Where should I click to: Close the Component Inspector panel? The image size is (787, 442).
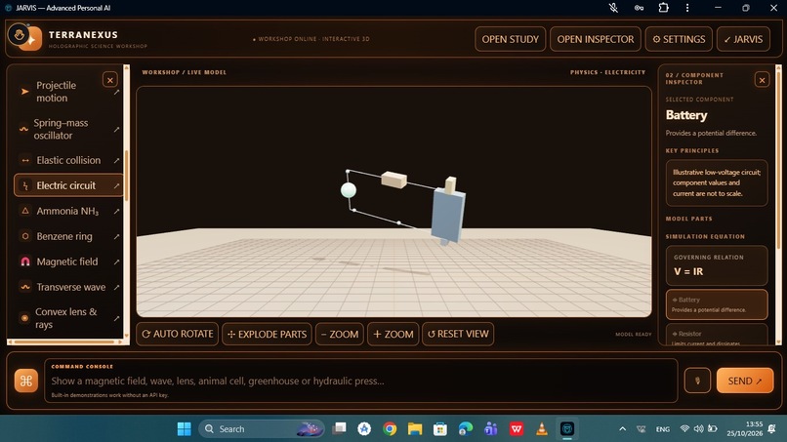click(762, 80)
